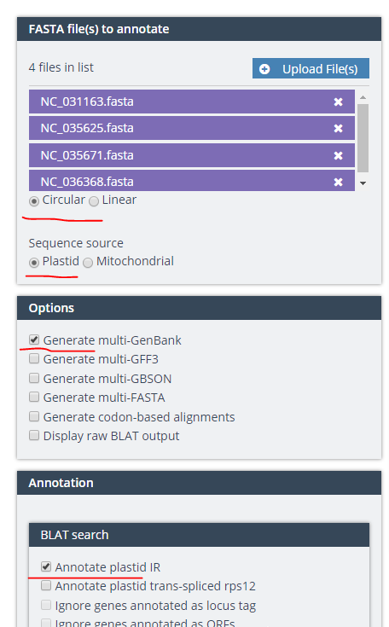Image resolution: width=389 pixels, height=627 pixels.
Task: Check Generate multi-GBSON
Action: tap(34, 378)
